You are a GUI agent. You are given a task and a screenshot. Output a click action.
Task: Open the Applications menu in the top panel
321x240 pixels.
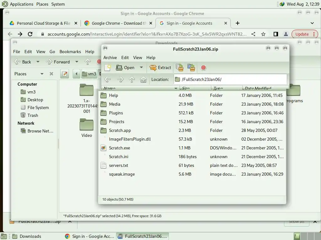pyautogui.click(x=22, y=4)
